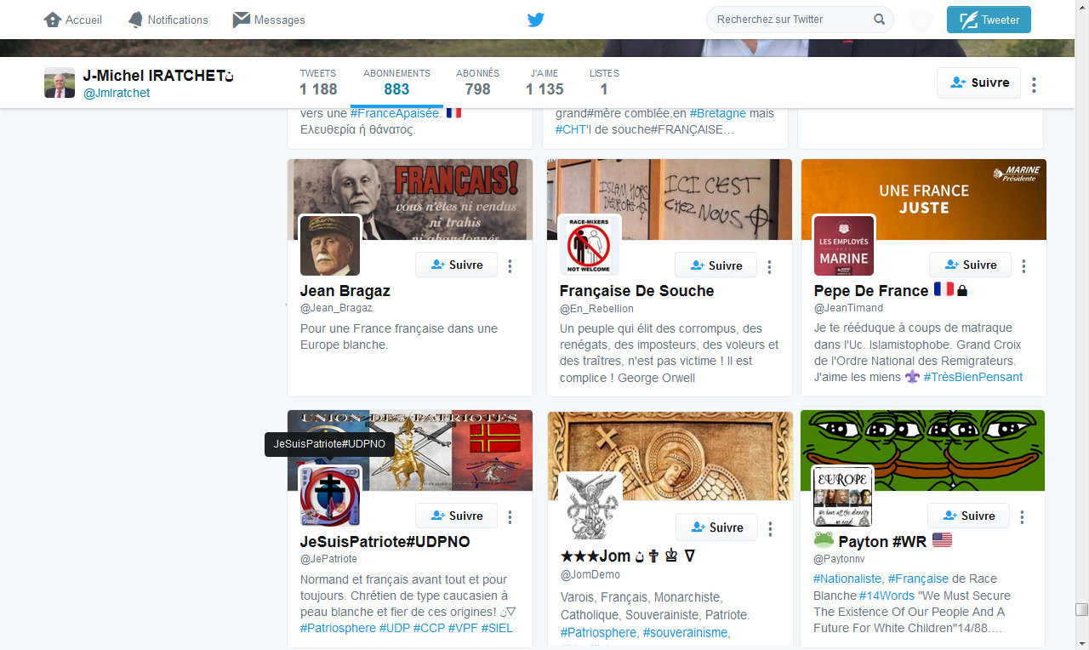Open more options on Pepe De France card
Screen dimensions: 1089x650
coord(1023,266)
